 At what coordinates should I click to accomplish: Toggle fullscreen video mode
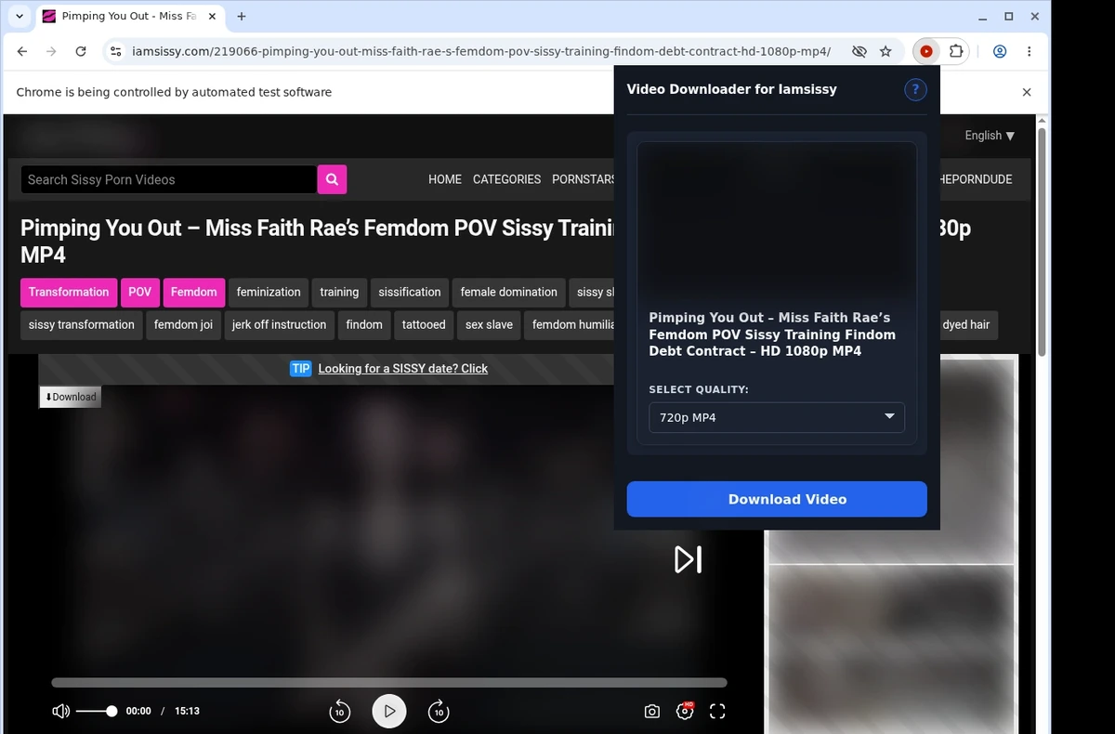[717, 712]
